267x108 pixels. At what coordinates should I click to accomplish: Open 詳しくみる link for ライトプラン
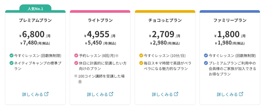tap(97, 94)
